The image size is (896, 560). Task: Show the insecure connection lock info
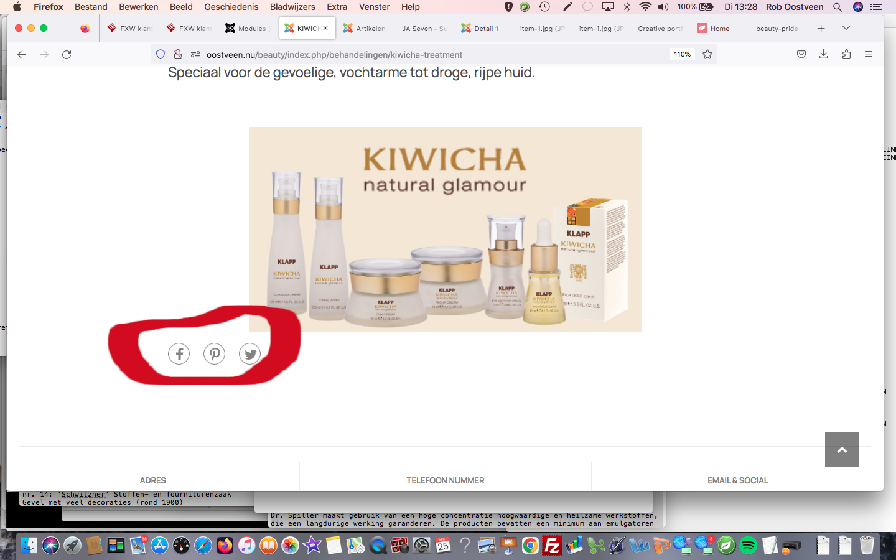(178, 55)
